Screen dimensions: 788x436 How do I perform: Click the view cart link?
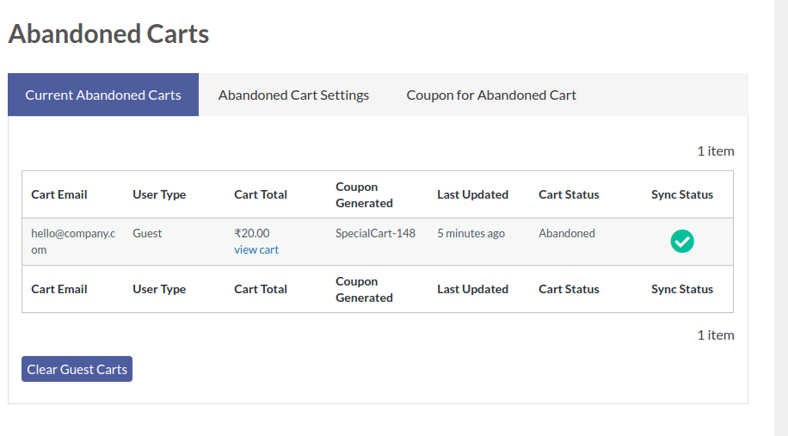pyautogui.click(x=256, y=249)
